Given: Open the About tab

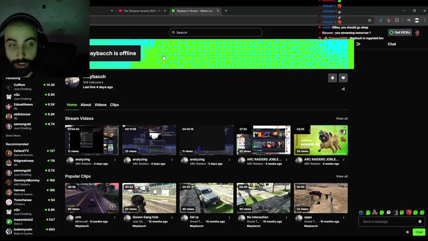Looking at the screenshot, I should [86, 105].
